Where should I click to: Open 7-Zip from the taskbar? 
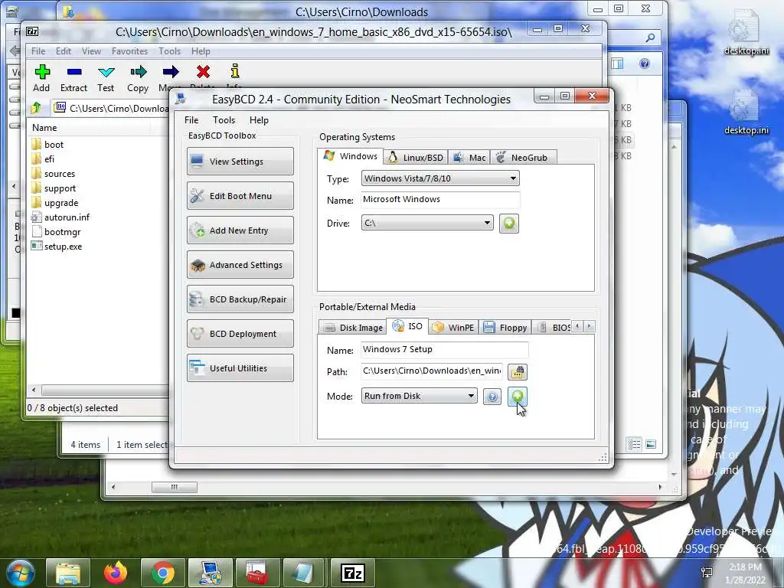click(352, 573)
